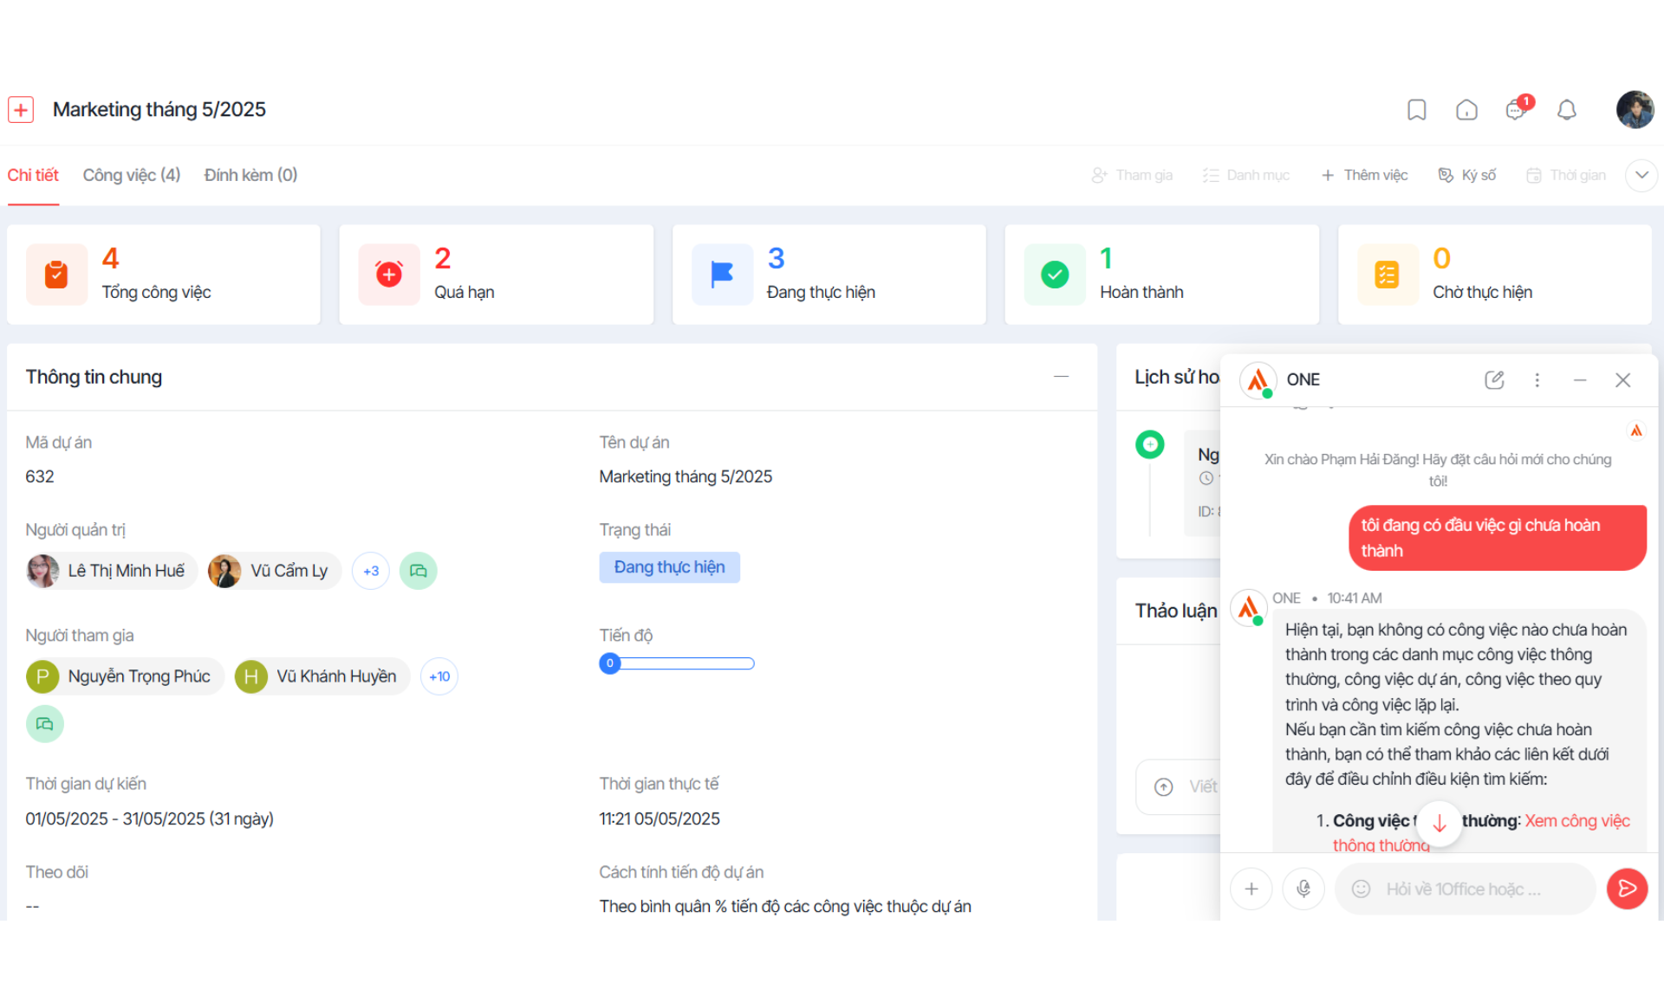Open new chat edit icon in ONE panel

[x=1494, y=379]
